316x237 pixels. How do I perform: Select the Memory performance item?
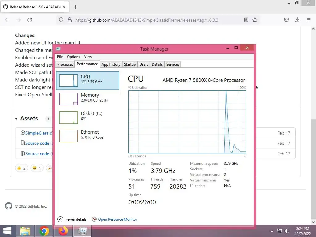(88, 99)
